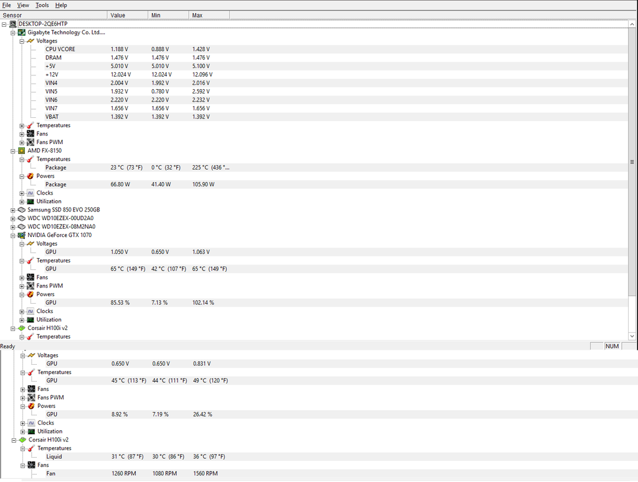The image size is (638, 482).
Task: Expand Clocks under AMD FX-8150
Action: point(22,193)
